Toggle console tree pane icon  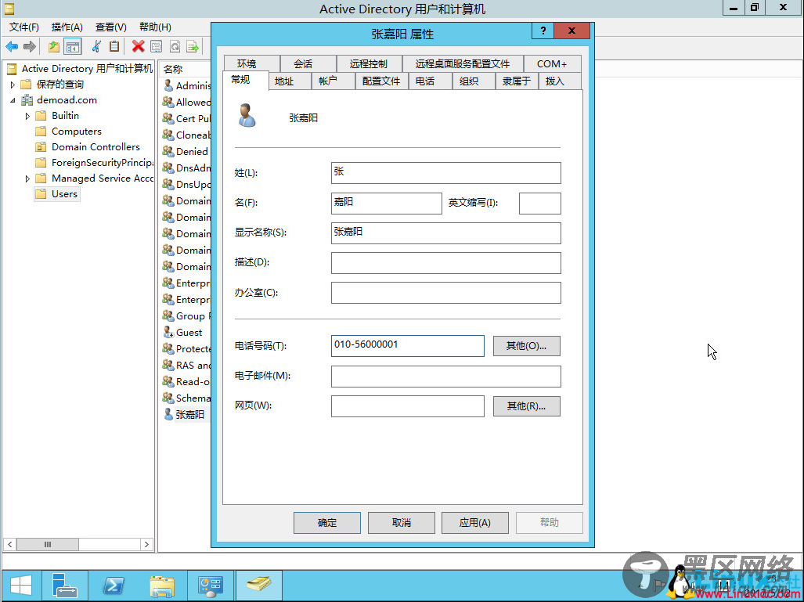[73, 47]
